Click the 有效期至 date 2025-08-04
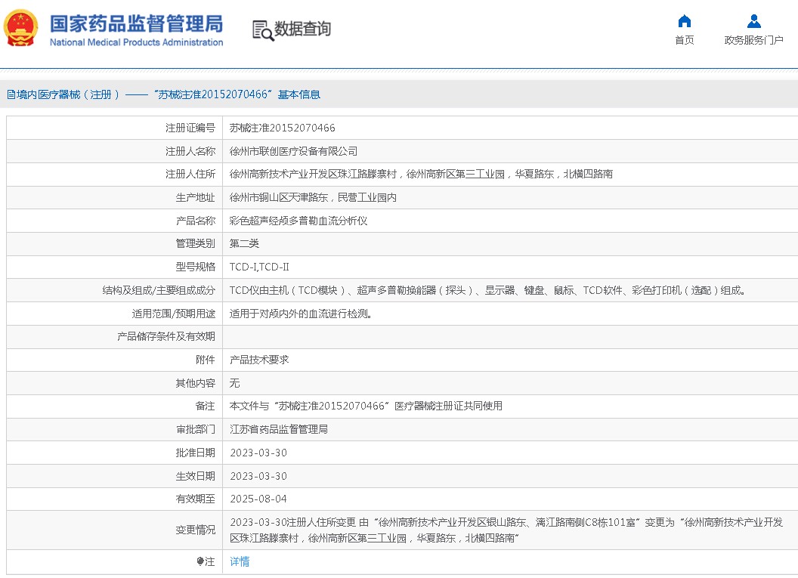Screen dimensions: 798x578 258,499
